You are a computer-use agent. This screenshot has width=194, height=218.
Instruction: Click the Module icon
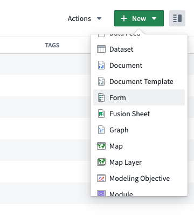point(101,193)
